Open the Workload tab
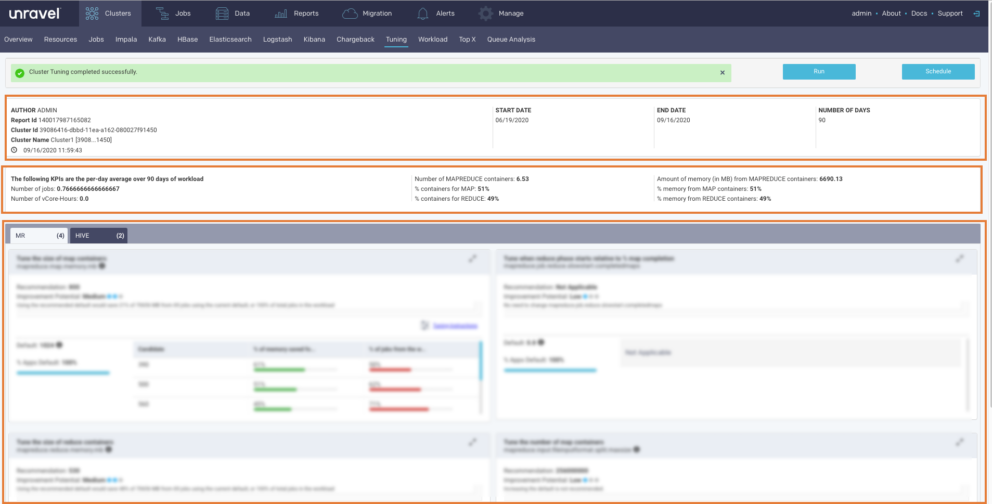 433,40
